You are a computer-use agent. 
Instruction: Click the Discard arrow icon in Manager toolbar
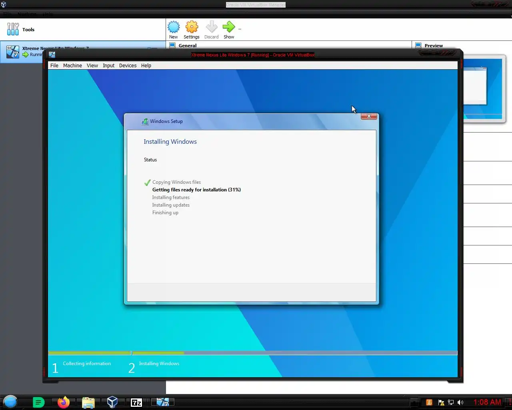coord(211,27)
